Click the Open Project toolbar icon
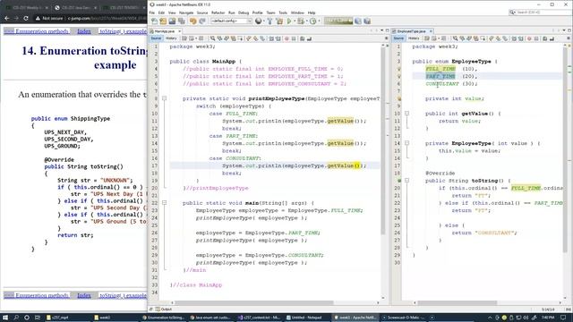Image resolution: width=573 pixels, height=322 pixels. (x=172, y=21)
